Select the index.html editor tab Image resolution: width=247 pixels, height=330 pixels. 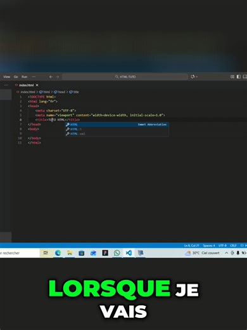click(x=27, y=85)
